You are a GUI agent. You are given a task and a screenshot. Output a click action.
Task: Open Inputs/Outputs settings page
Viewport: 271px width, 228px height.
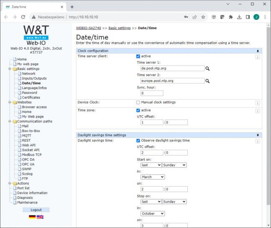34,78
